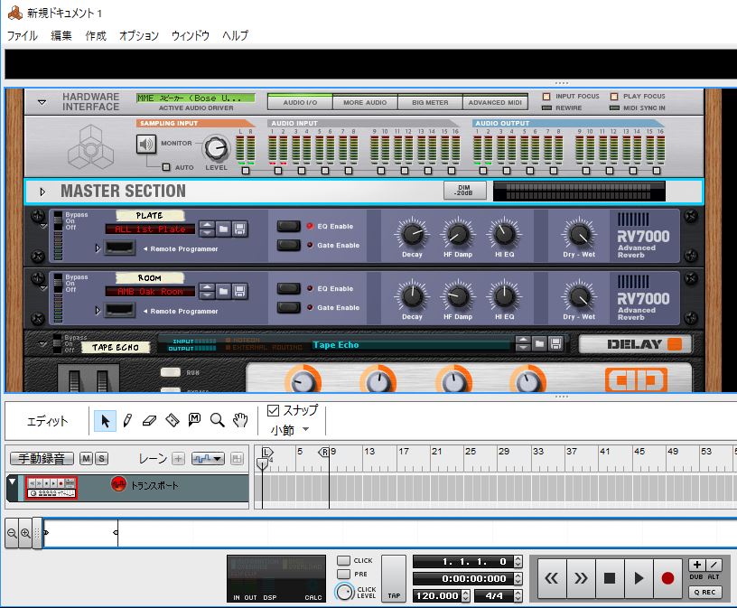Browse patch folder on Tape Echo
This screenshot has width=737, height=608.
point(539,344)
